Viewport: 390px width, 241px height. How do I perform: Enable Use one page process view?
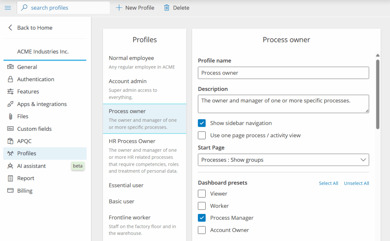click(x=202, y=135)
